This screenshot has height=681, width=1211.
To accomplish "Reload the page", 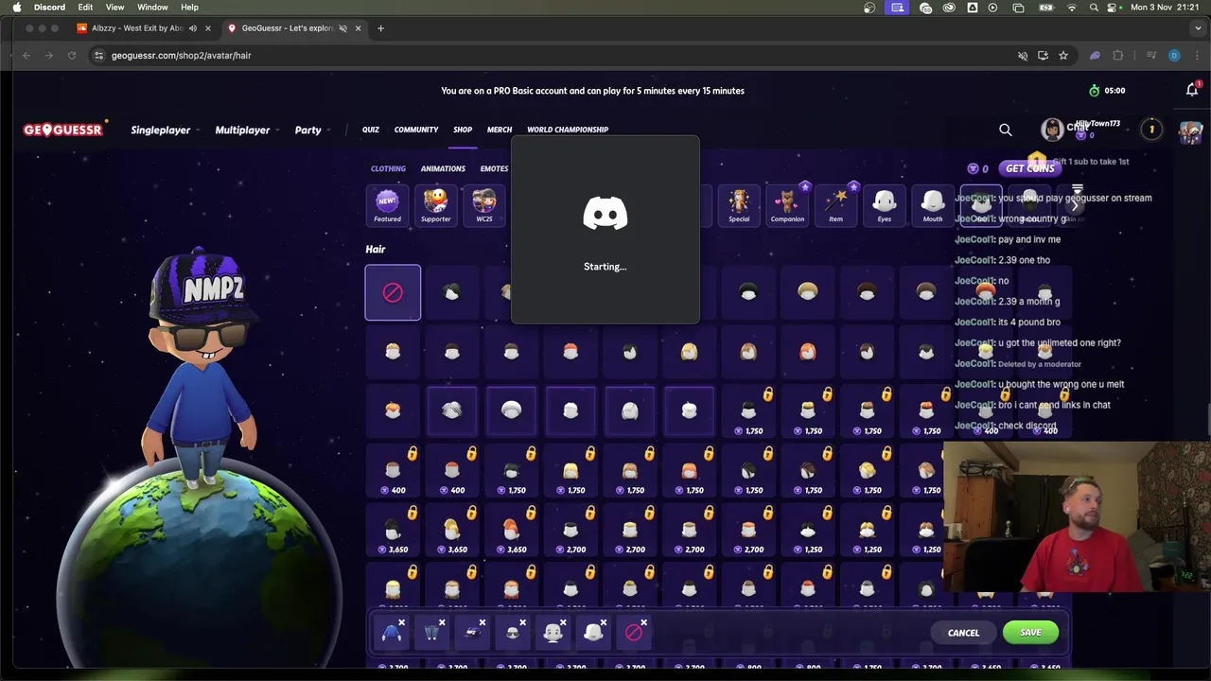I will [x=72, y=56].
